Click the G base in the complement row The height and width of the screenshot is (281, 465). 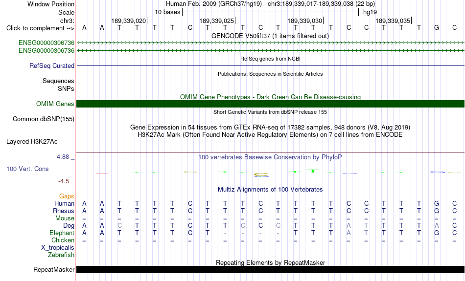[437, 28]
